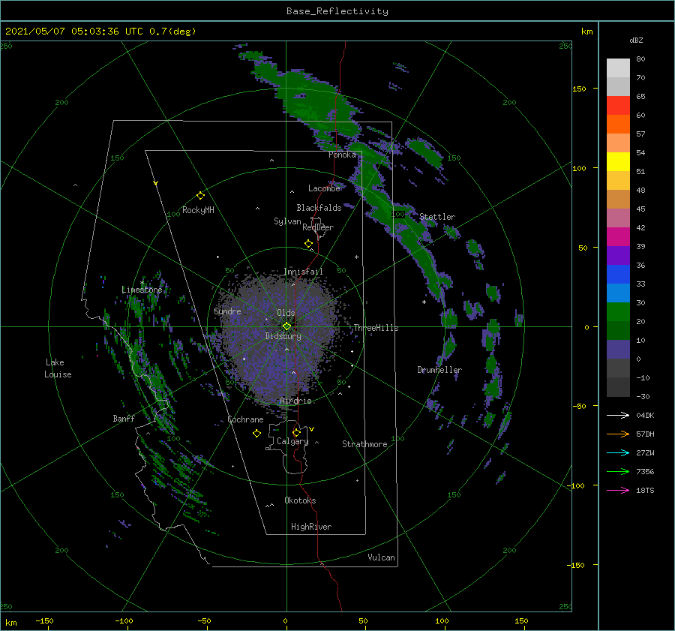Image resolution: width=675 pixels, height=631 pixels.
Task: Click the magenta swatch below 42 dBZ
Action: [618, 237]
